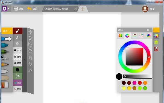
Task: Expand the 基本 brush category arrow
Action: [10, 31]
